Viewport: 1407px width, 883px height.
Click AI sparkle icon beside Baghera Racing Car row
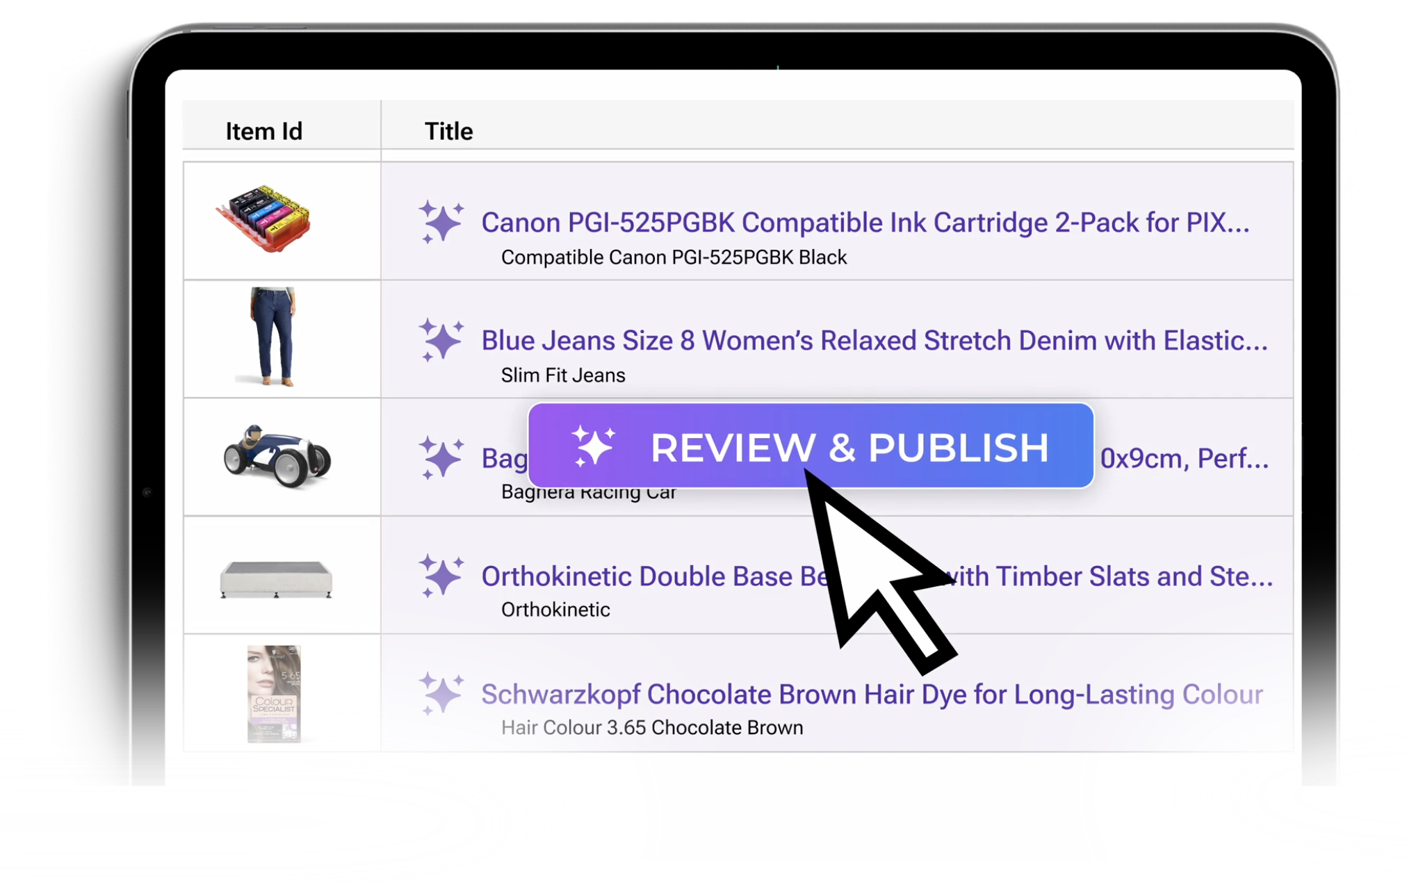tap(441, 457)
